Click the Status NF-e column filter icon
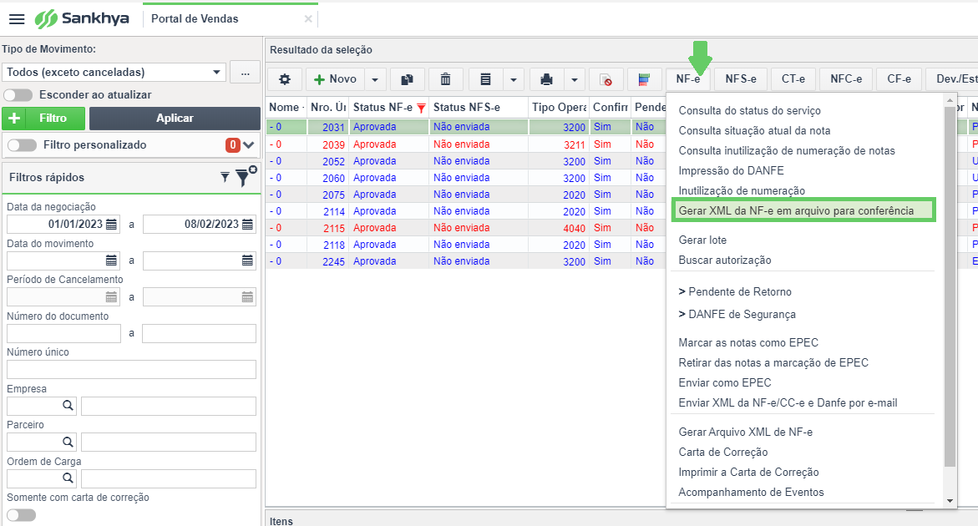This screenshot has width=978, height=526. [x=422, y=108]
